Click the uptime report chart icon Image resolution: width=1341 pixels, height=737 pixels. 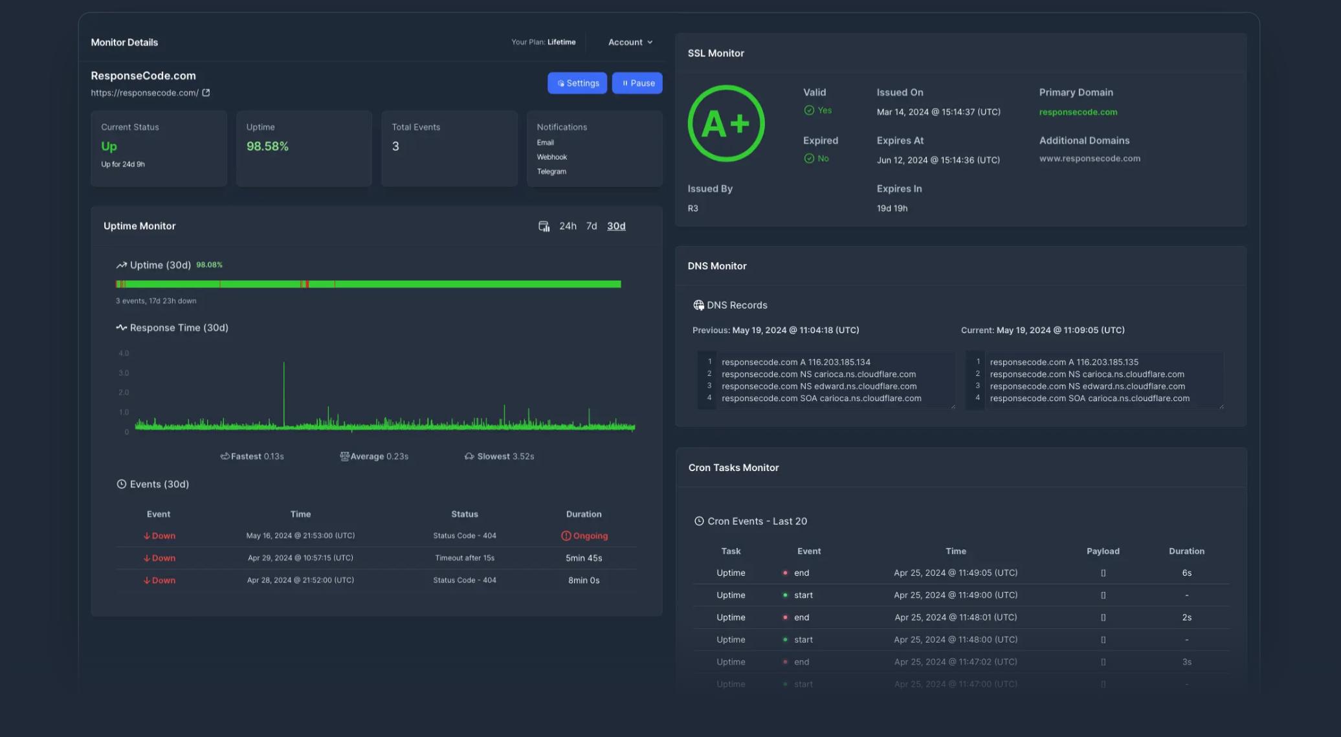click(544, 226)
